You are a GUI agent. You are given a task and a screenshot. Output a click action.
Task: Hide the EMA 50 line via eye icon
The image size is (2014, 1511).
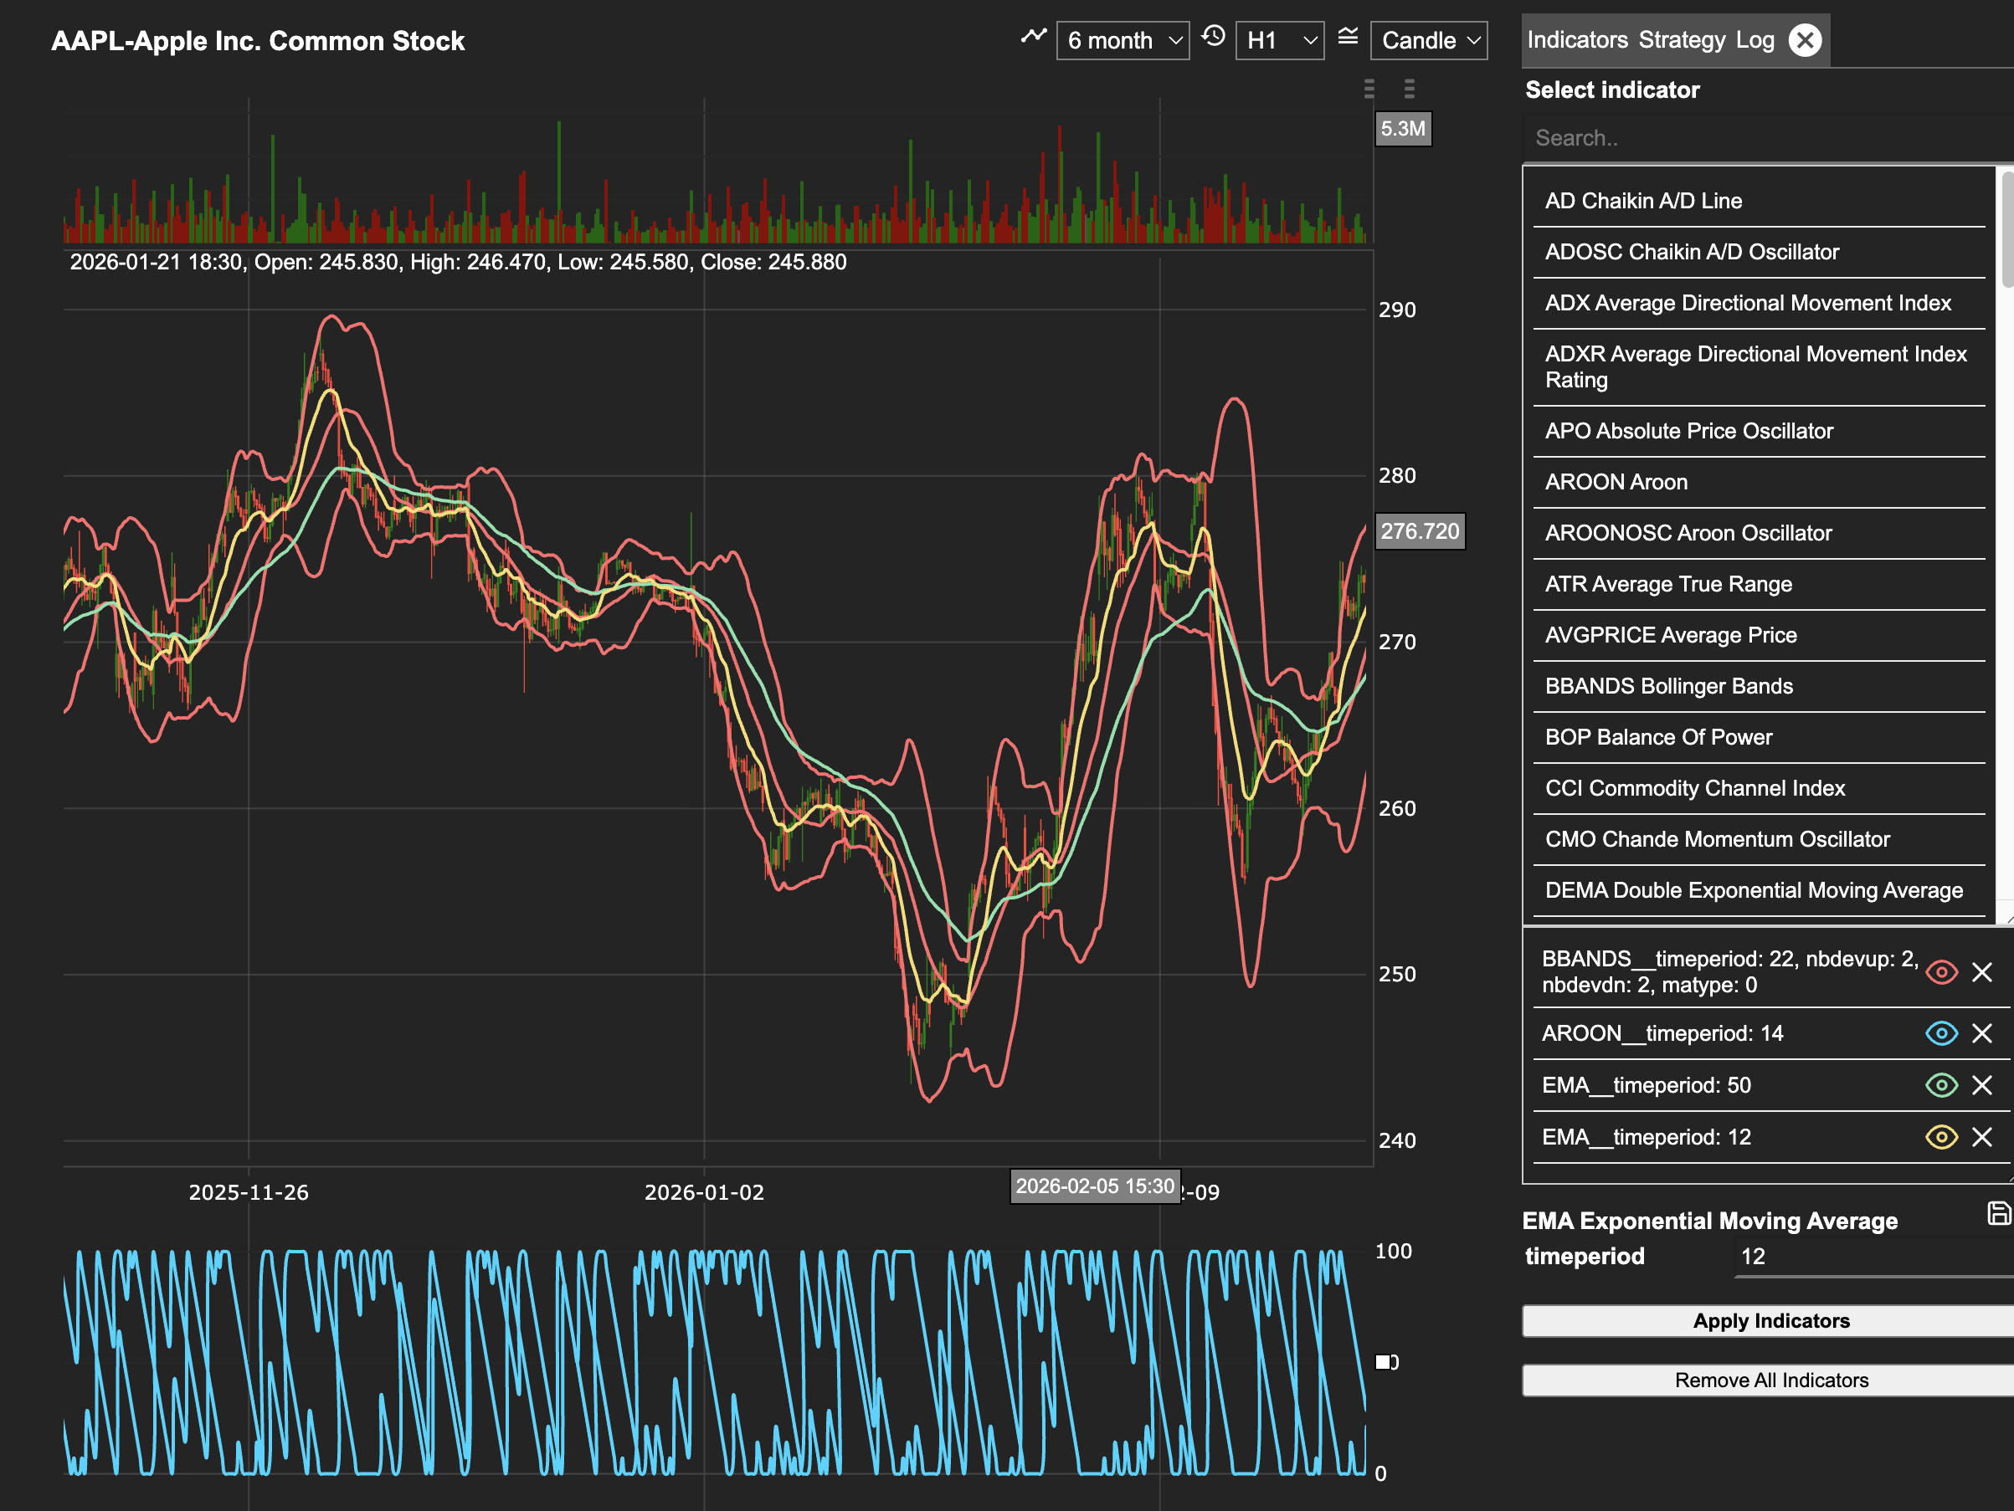tap(1942, 1084)
